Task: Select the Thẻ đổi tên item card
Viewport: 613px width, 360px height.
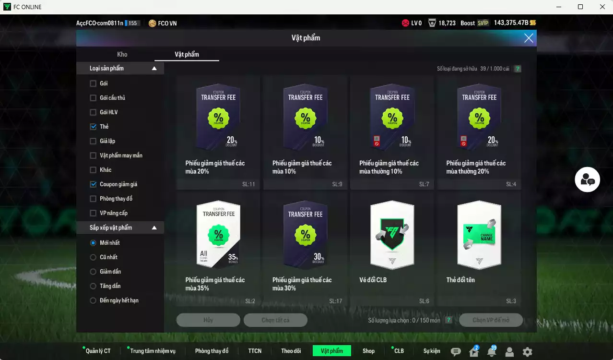Action: pos(479,249)
